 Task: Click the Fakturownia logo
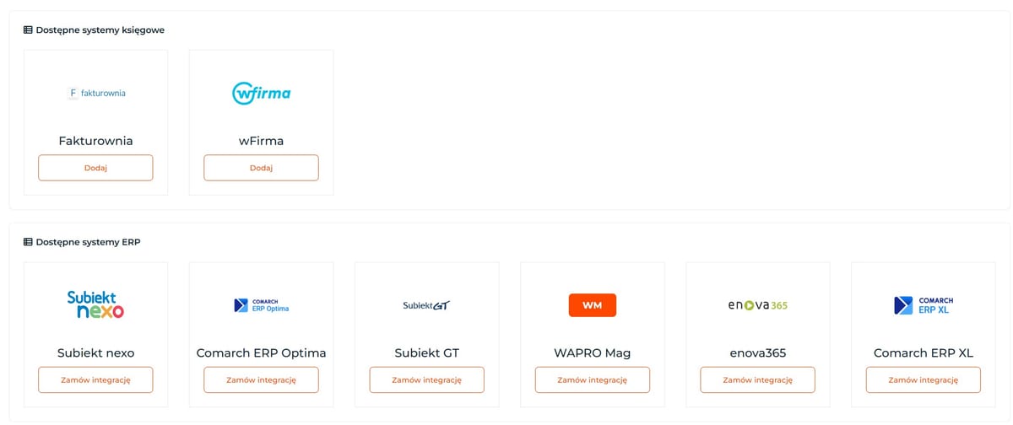tap(95, 93)
